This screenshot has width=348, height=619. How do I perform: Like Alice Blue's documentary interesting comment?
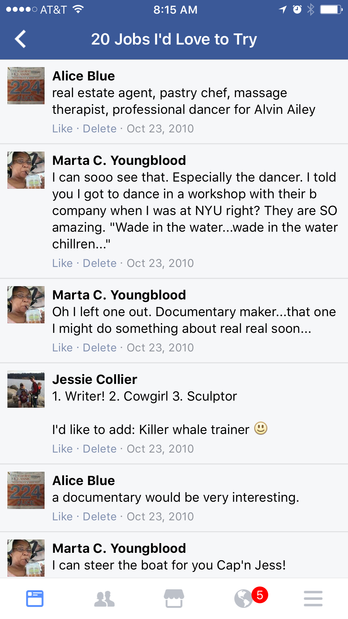(x=62, y=517)
